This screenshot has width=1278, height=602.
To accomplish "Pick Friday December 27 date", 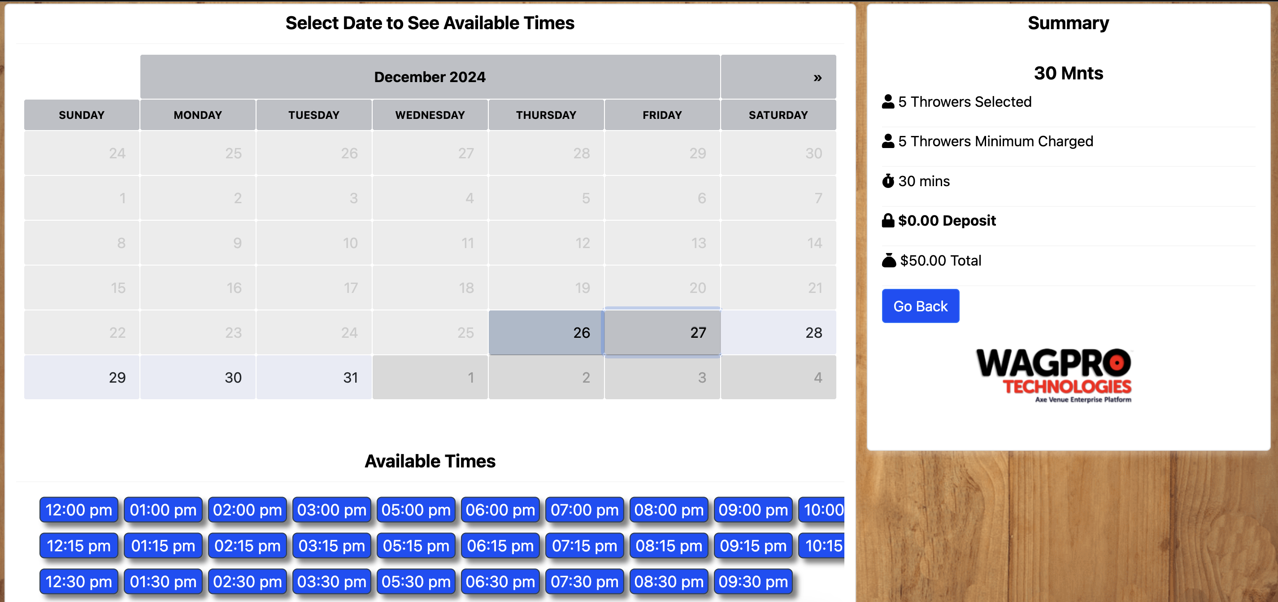I will click(662, 332).
